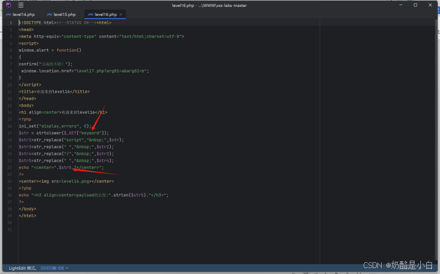Image resolution: width=440 pixels, height=274 pixels.
Task: Click the title tag line
Action: 54,92
